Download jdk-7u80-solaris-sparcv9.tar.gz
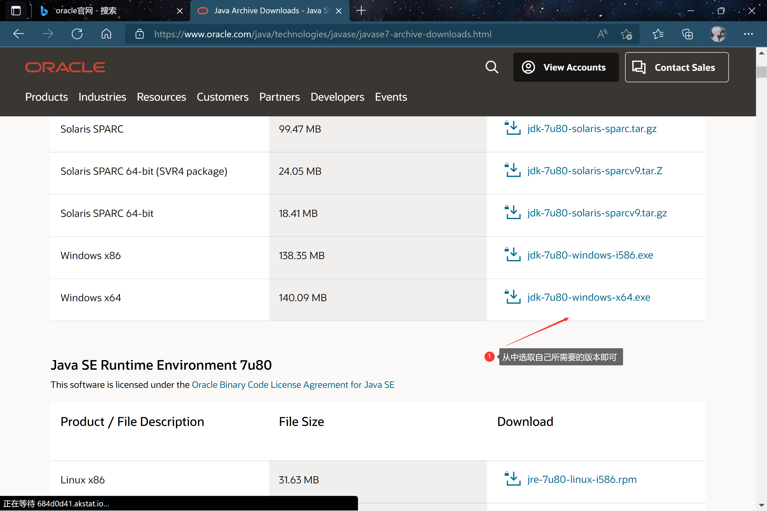 (597, 213)
